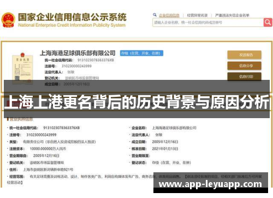Click the small blue magnifier icon beside 企业信用信息

point(155,15)
